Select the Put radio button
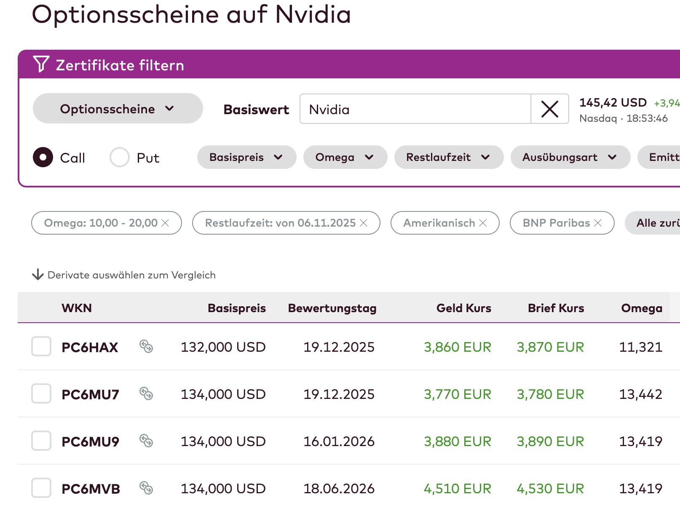This screenshot has width=680, height=508. click(119, 157)
